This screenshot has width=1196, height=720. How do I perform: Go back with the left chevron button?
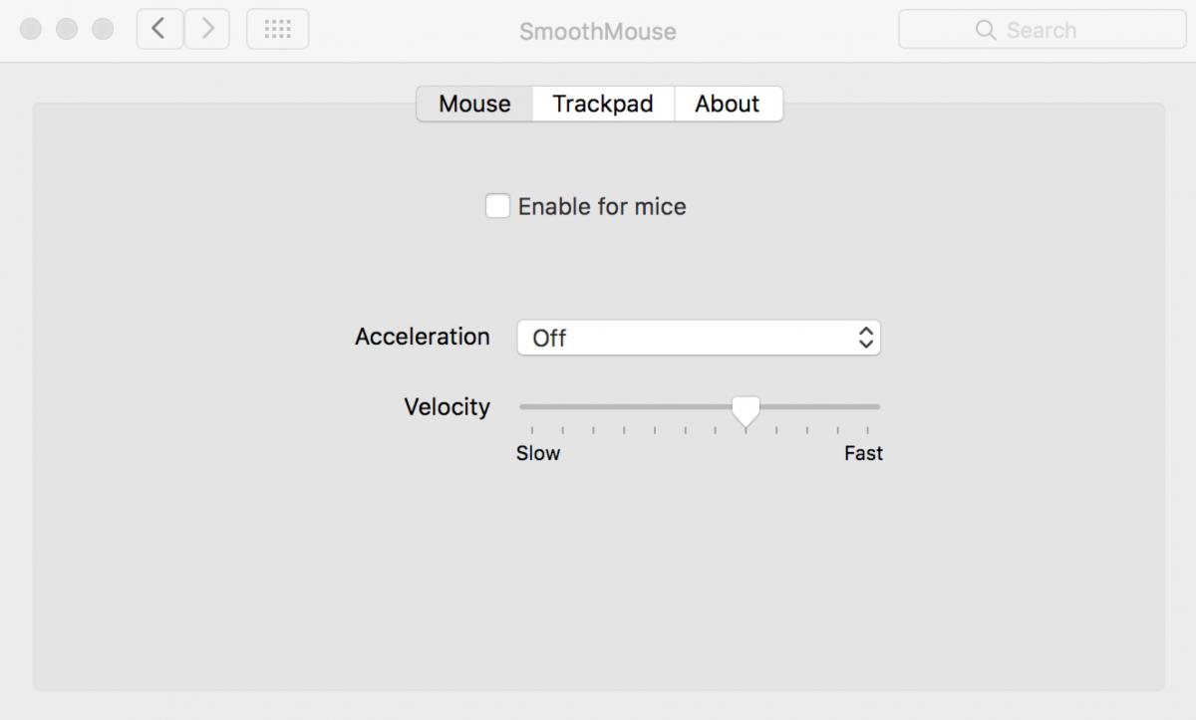(159, 30)
